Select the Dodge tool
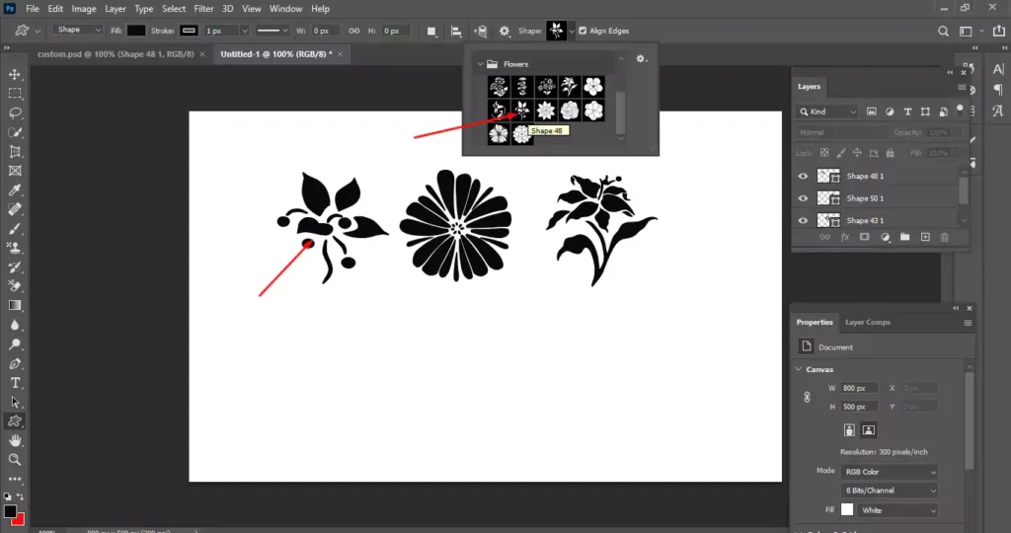Screen dimensions: 1011x533 15,344
